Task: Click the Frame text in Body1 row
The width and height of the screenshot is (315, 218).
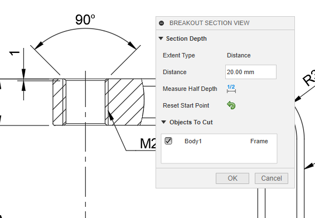Action: pyautogui.click(x=259, y=141)
